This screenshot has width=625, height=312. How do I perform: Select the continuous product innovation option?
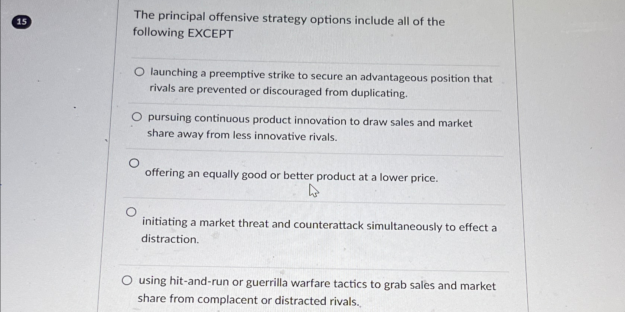click(137, 117)
